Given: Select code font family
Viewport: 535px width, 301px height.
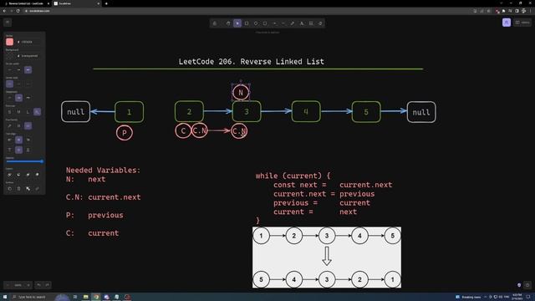Looking at the screenshot, I should 28,125.
